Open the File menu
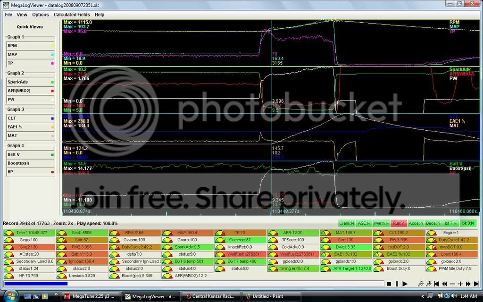 tap(8, 15)
